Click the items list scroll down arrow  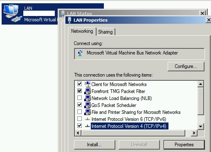pyautogui.click(x=200, y=126)
